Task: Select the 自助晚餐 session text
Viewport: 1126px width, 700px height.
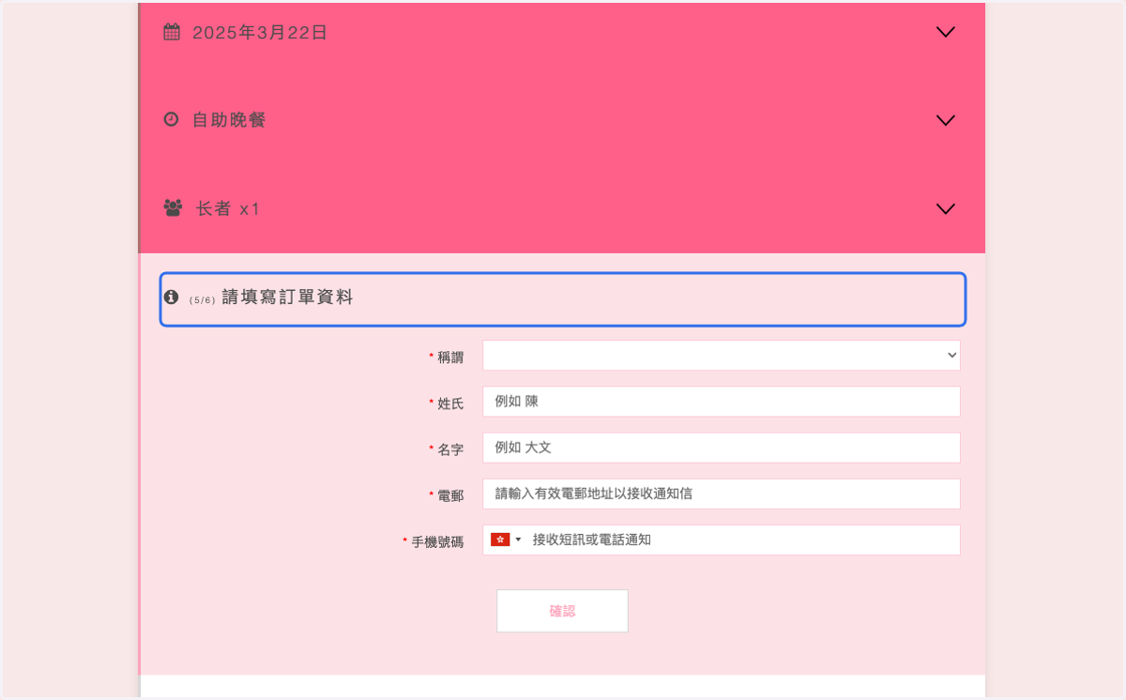Action: (229, 120)
